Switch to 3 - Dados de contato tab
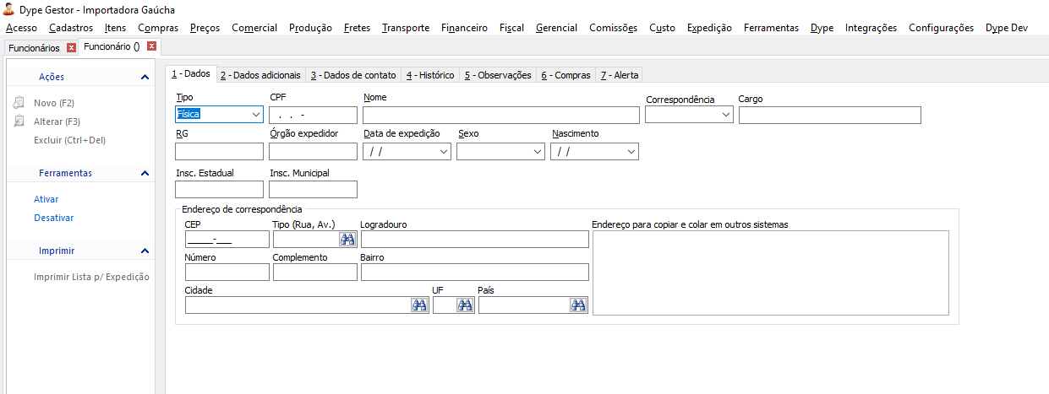This screenshot has width=1049, height=394. click(x=352, y=75)
